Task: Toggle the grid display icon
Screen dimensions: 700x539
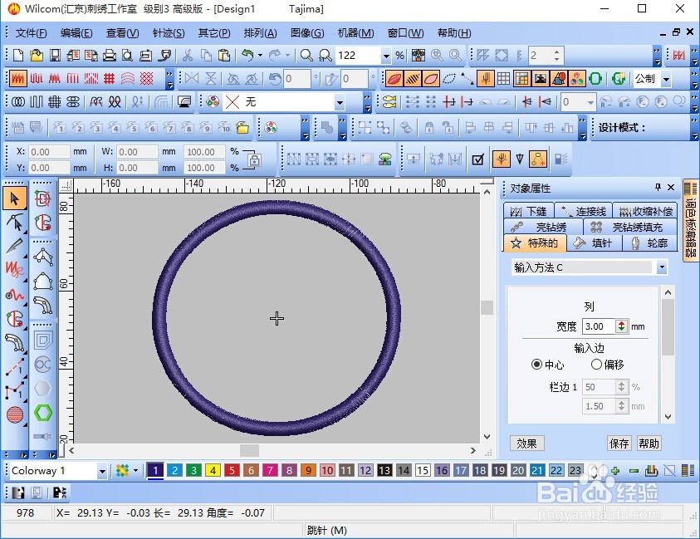Action: tap(504, 79)
